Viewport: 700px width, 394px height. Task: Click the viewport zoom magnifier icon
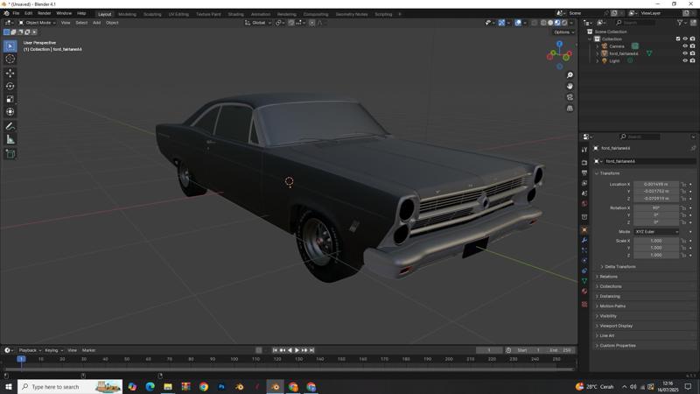570,75
